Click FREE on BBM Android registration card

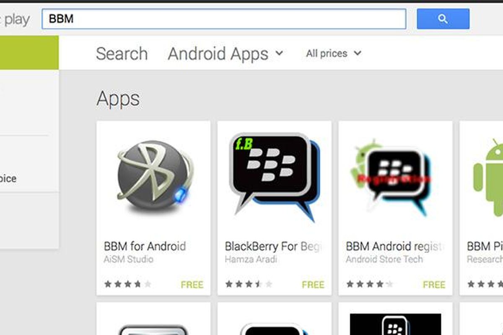tap(434, 285)
